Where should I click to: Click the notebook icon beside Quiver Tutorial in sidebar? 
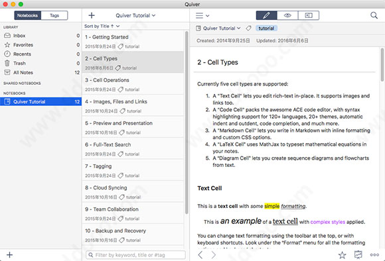[x=7, y=101]
